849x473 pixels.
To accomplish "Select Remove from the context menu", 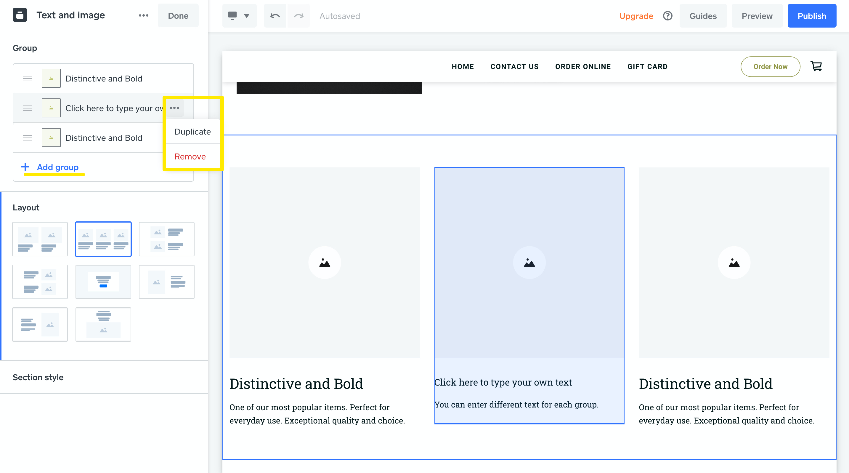I will point(190,156).
